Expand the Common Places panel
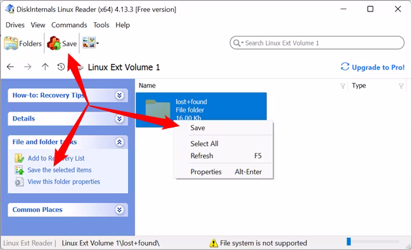This screenshot has height=250, width=412. [119, 210]
